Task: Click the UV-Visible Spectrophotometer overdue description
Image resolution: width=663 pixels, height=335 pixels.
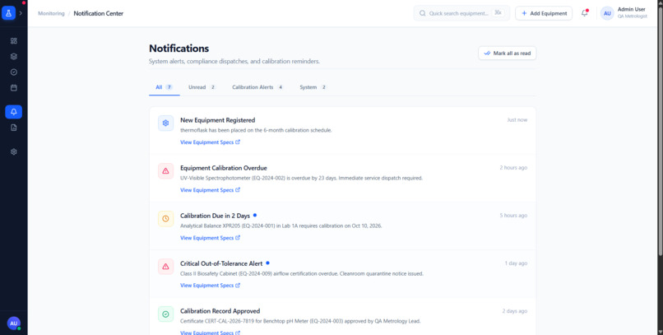Action: [x=302, y=178]
